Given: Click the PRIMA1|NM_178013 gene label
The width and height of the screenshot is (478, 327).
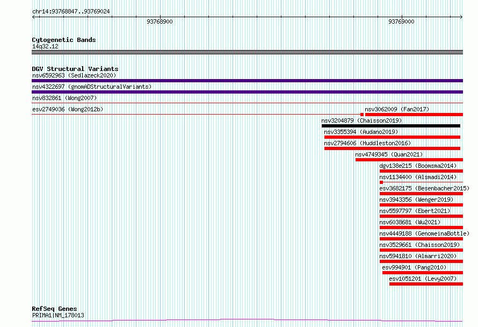Looking at the screenshot, I should (x=58, y=315).
